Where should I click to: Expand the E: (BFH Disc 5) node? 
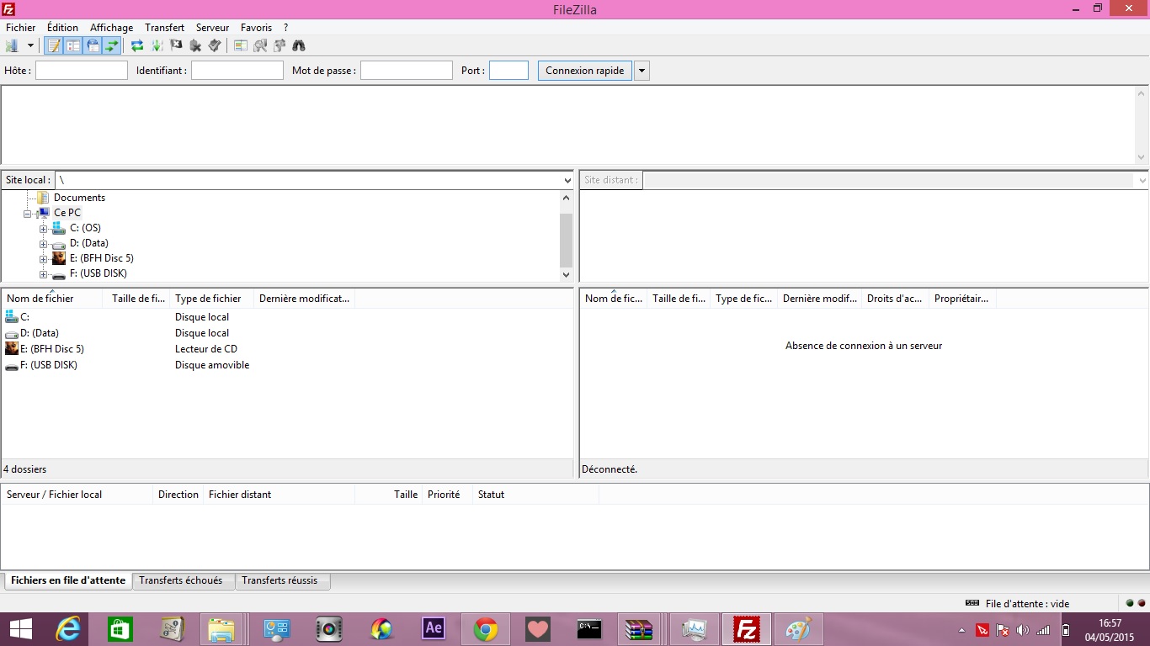click(x=44, y=259)
